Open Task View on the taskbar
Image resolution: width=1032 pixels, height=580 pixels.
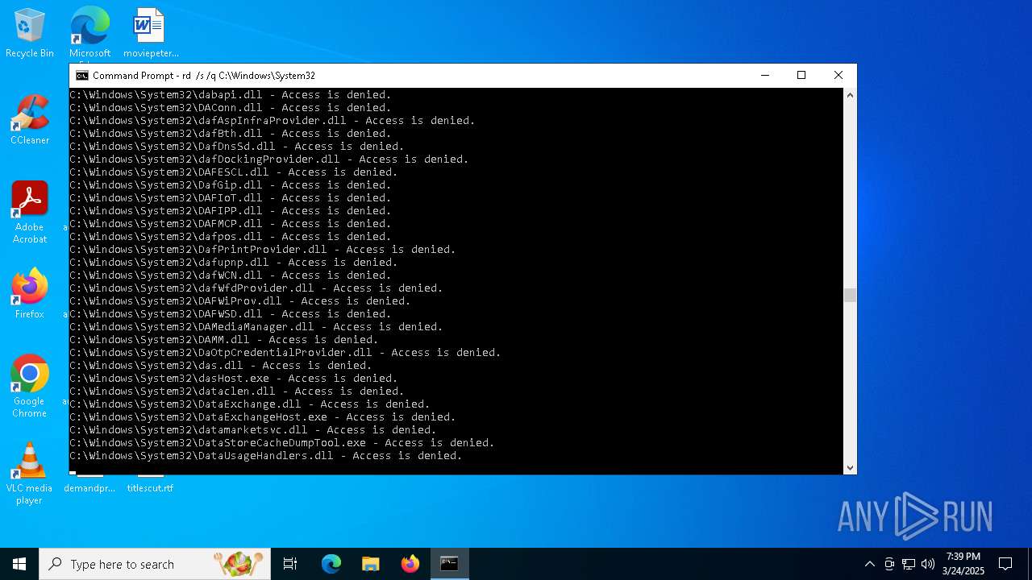pos(290,564)
